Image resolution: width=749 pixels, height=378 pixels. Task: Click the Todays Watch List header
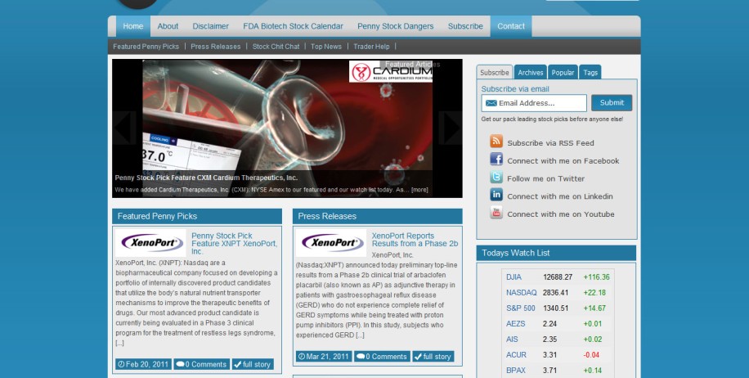coord(556,253)
